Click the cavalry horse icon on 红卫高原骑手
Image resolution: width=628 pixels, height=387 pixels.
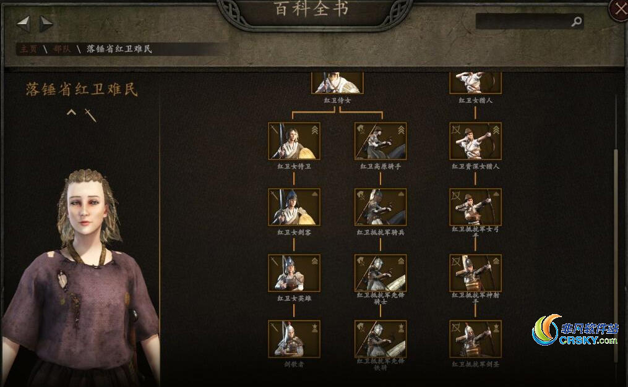(361, 130)
